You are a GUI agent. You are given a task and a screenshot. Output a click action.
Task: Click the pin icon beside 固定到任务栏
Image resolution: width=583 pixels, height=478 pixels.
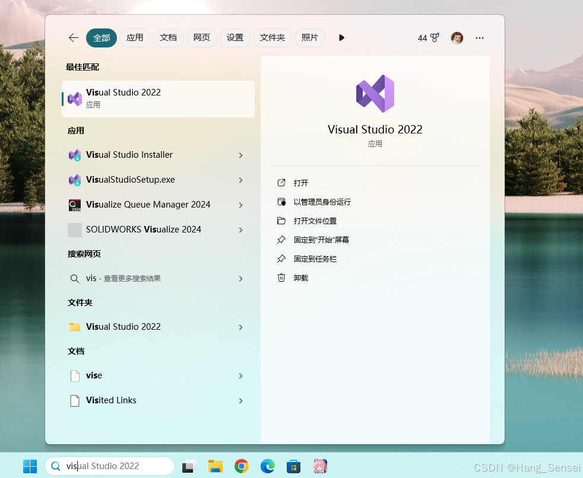point(281,259)
